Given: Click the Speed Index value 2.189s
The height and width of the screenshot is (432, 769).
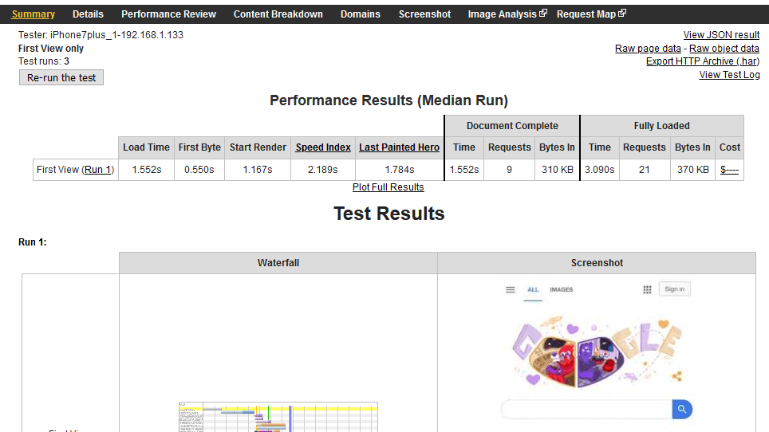Looking at the screenshot, I should click(323, 170).
